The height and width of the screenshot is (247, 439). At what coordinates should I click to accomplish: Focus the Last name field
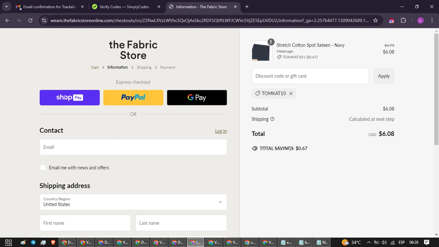coord(181,223)
